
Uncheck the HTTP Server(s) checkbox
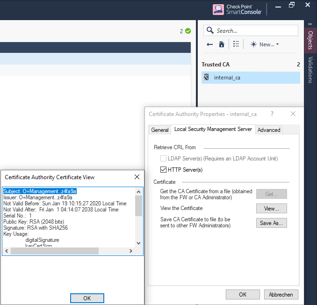coord(164,170)
